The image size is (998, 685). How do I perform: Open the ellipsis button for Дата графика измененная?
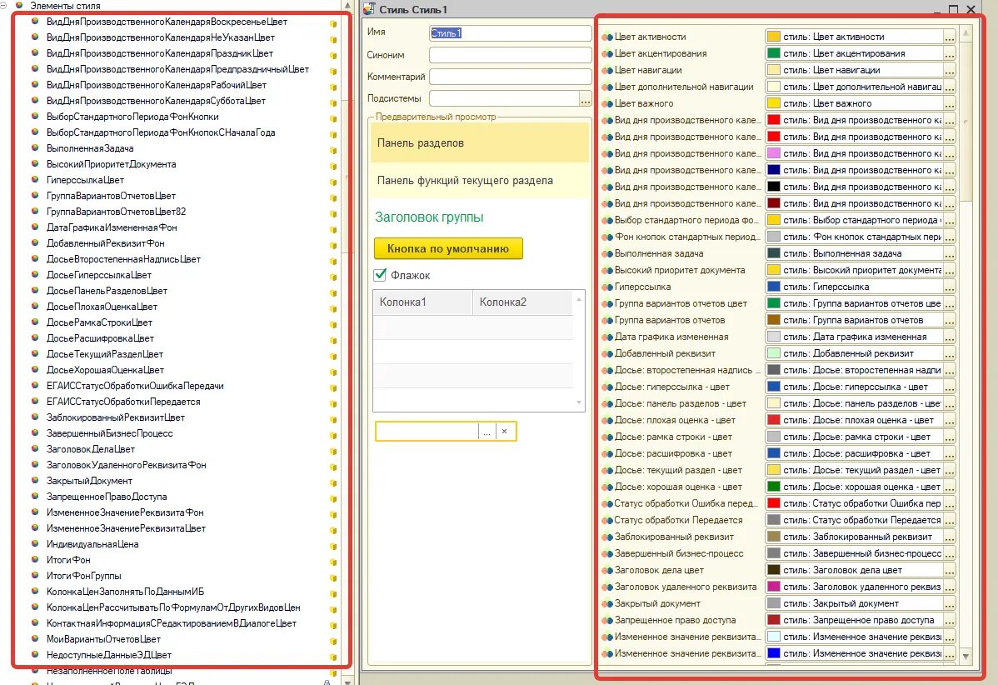pyautogui.click(x=949, y=337)
